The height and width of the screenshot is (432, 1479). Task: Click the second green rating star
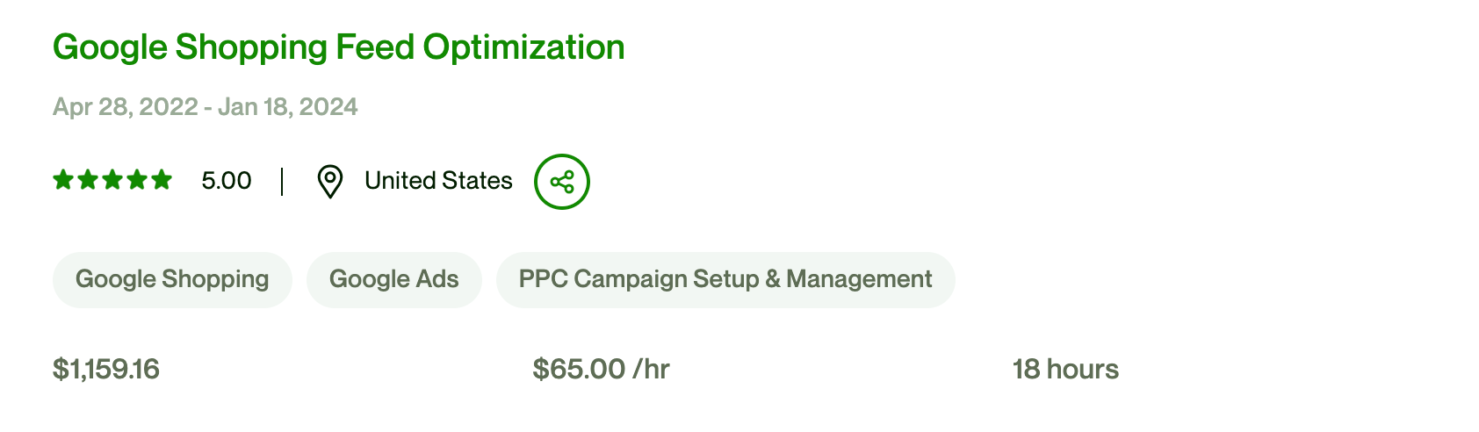pyautogui.click(x=88, y=181)
